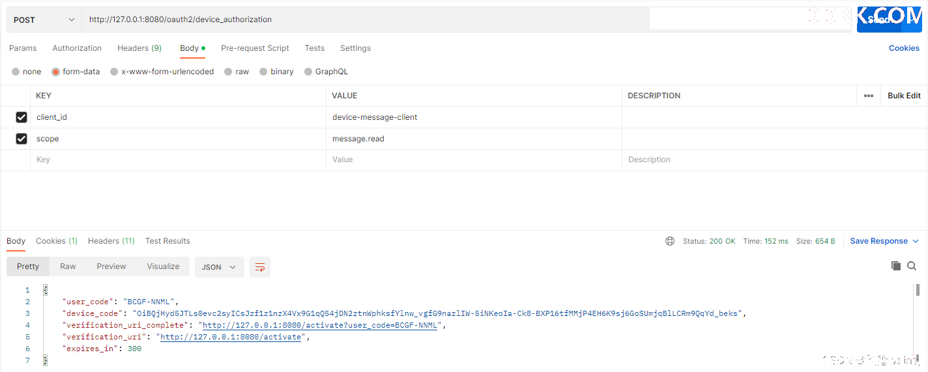Open the request Body tab
The image size is (928, 372).
[192, 48]
